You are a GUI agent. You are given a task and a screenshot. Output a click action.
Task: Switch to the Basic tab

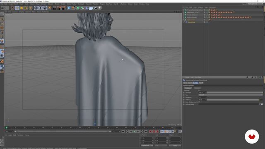pyautogui.click(x=185, y=83)
